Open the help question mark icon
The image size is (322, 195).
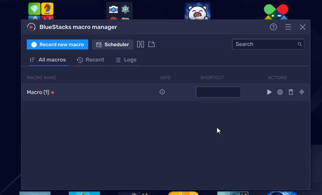(x=273, y=27)
